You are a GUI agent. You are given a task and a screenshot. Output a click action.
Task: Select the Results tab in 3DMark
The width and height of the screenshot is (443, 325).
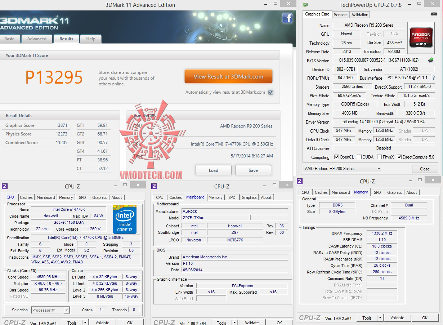(66, 39)
